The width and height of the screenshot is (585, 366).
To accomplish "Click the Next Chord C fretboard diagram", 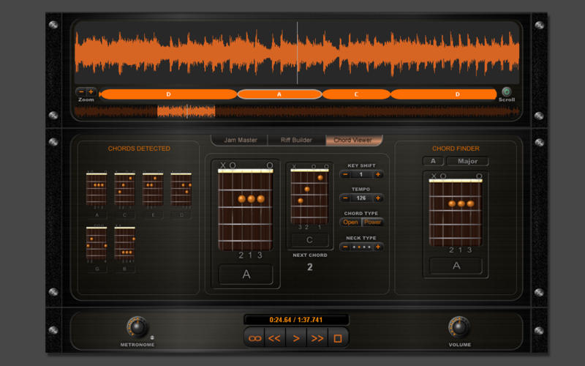I will coord(309,196).
